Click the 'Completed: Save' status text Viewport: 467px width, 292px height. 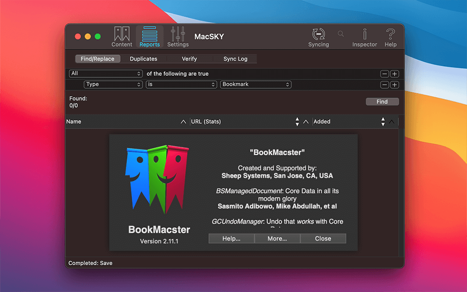tap(90, 263)
